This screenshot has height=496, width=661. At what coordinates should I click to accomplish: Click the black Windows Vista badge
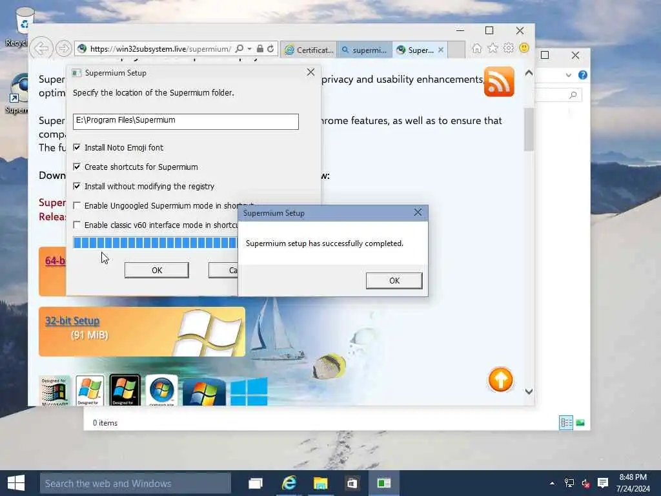point(125,390)
